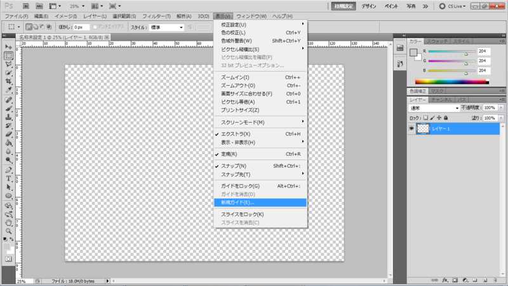The image size is (508, 286).
Task: Toggle lock image pixels brush icon
Action: [x=432, y=118]
